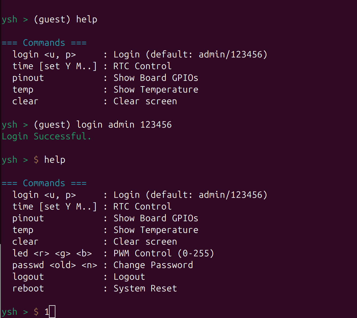Click the "System Reset" description text
The width and height of the screenshot is (357, 318).
[145, 288]
